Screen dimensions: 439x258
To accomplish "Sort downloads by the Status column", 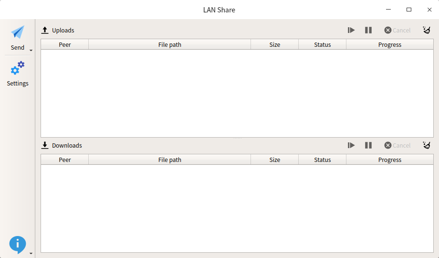I will click(x=322, y=160).
